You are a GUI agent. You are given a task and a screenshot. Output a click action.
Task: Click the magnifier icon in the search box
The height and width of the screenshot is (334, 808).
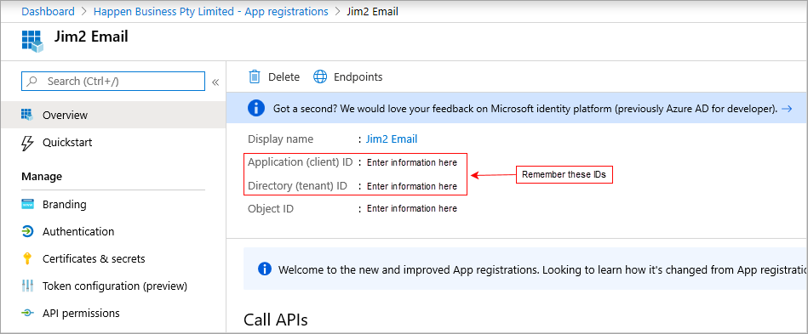coord(32,82)
